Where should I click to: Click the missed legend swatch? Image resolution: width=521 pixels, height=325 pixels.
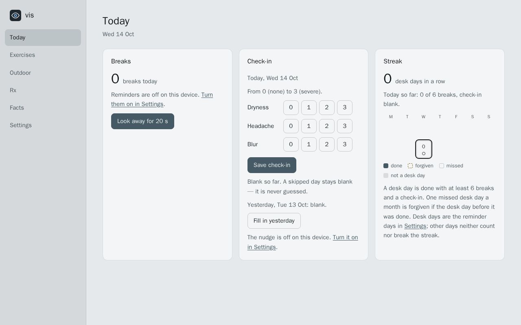pos(442,166)
